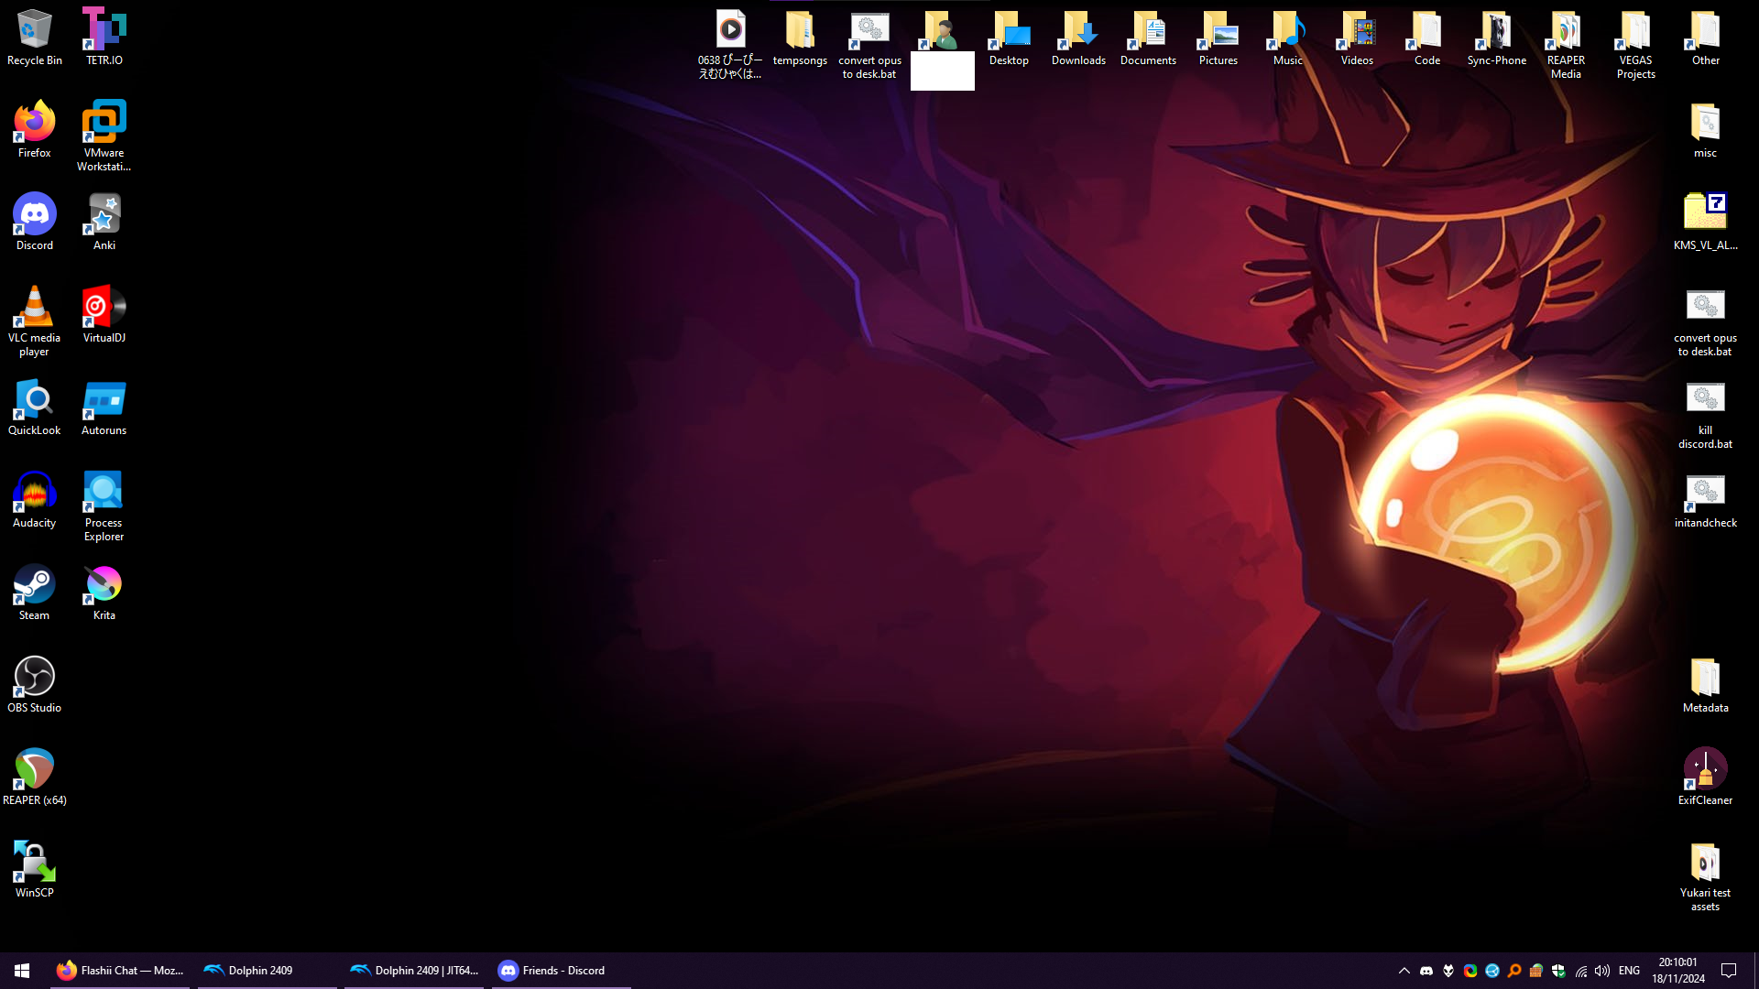
Task: Open the Recycle Bin desktop icon
Action: (35, 38)
